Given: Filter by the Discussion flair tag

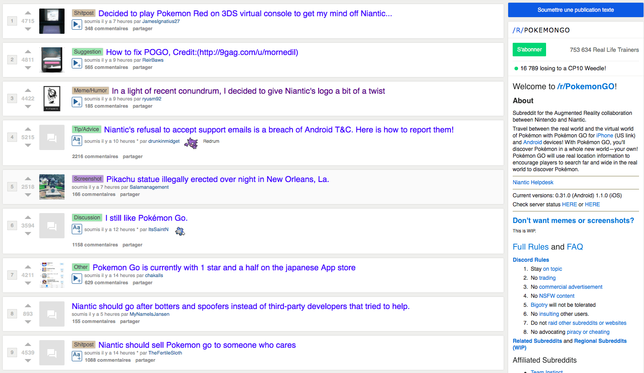Looking at the screenshot, I should (87, 218).
